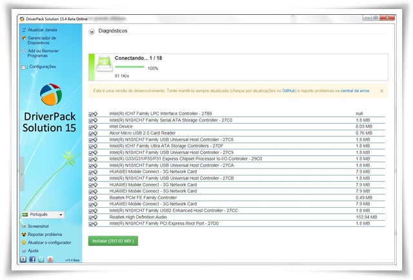Image resolution: width=413 pixels, height=280 pixels.
Task: Click the 81.1K/s download speed text
Action: (122, 76)
